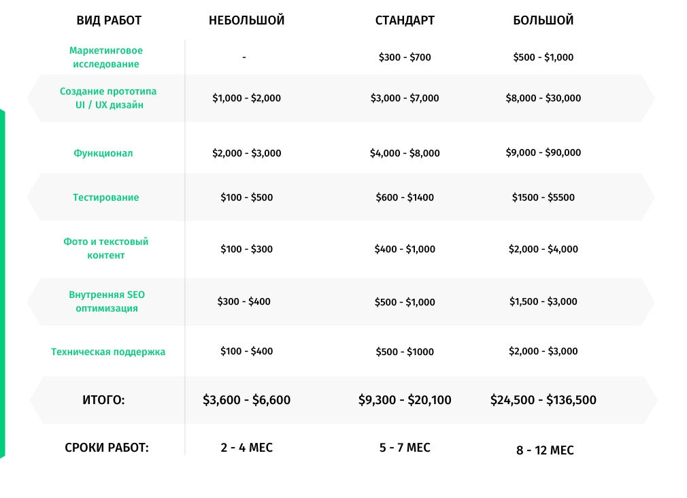Click the Техническая поддержка row label
Image resolution: width=687 pixels, height=498 pixels.
click(x=108, y=352)
